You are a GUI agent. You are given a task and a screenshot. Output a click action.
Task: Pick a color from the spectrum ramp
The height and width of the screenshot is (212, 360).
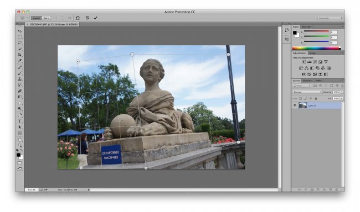coord(316,48)
